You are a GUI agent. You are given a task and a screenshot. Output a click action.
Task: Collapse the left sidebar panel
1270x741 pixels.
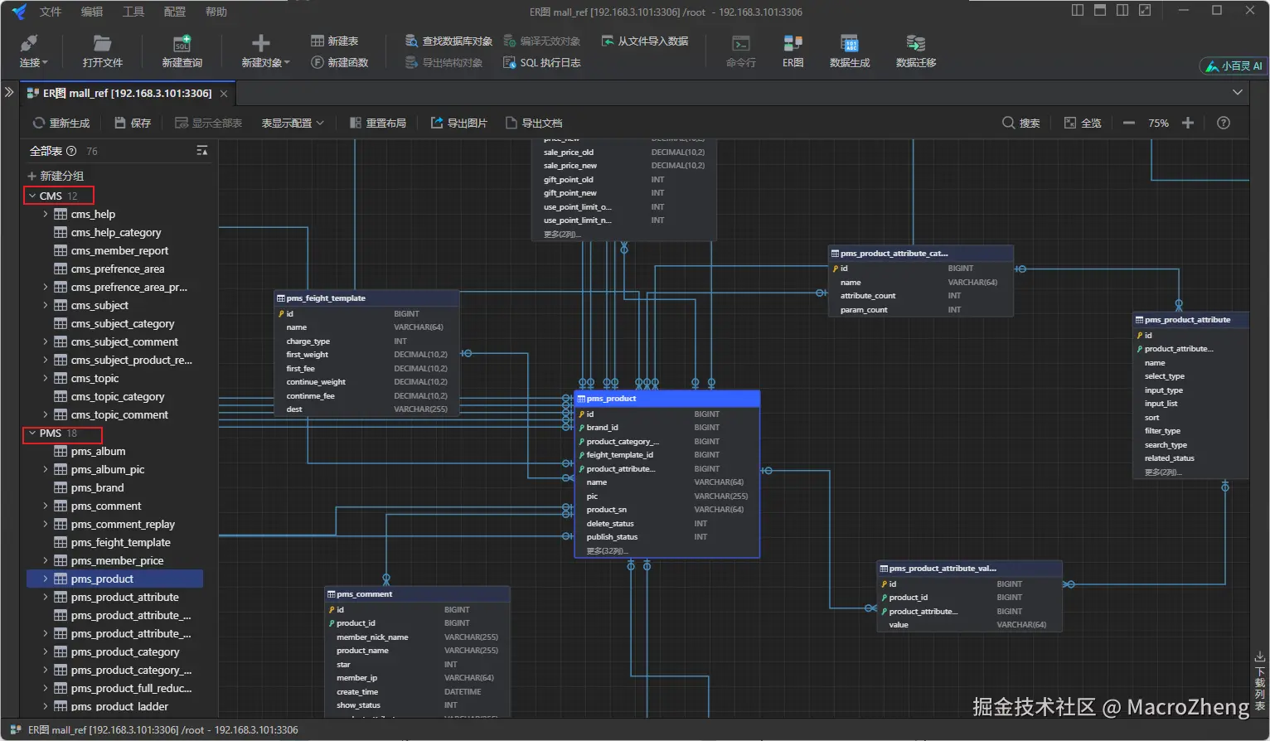coord(9,93)
